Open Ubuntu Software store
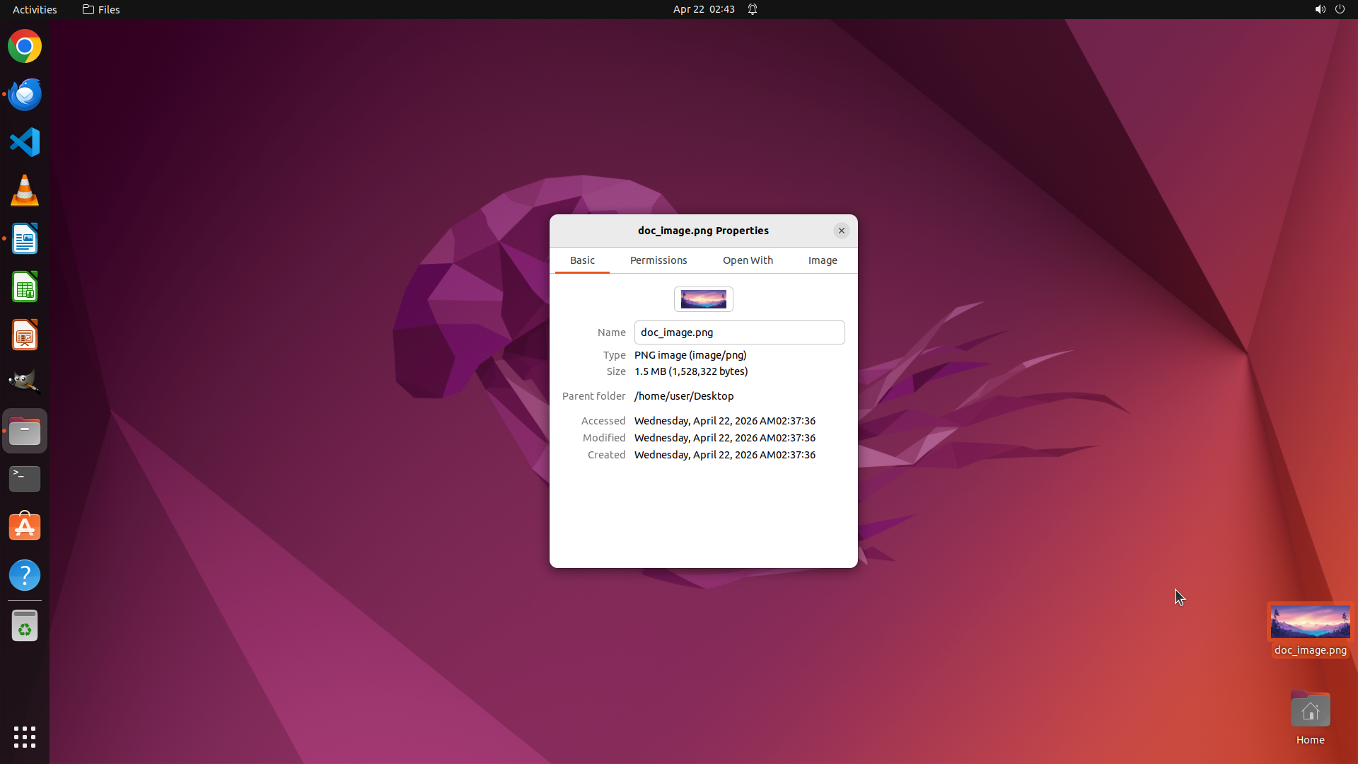The image size is (1358, 764). 25,527
